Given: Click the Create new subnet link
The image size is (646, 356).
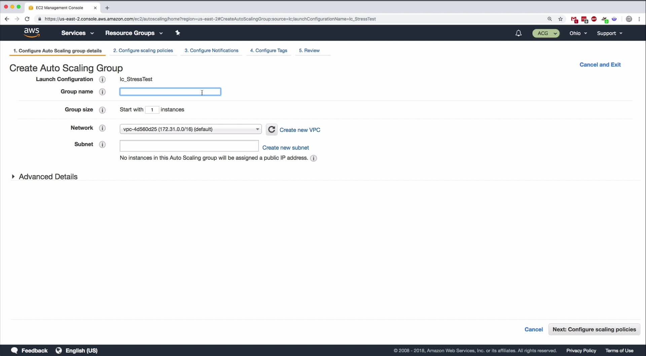Looking at the screenshot, I should [x=285, y=148].
